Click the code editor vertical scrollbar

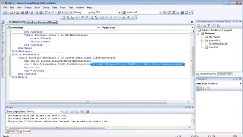coord(192,61)
